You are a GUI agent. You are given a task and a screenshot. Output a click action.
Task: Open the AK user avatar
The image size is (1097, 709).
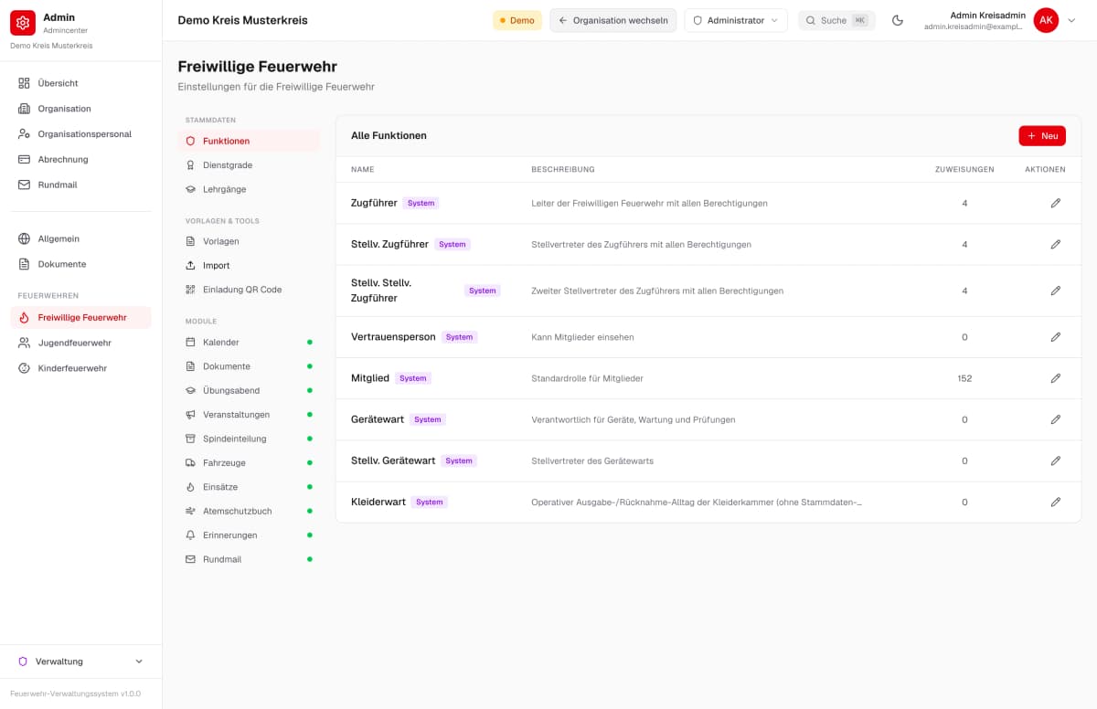1046,20
